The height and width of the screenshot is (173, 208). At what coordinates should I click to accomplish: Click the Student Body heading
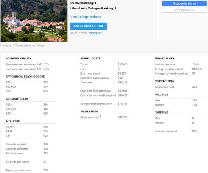pyautogui.click(x=165, y=81)
